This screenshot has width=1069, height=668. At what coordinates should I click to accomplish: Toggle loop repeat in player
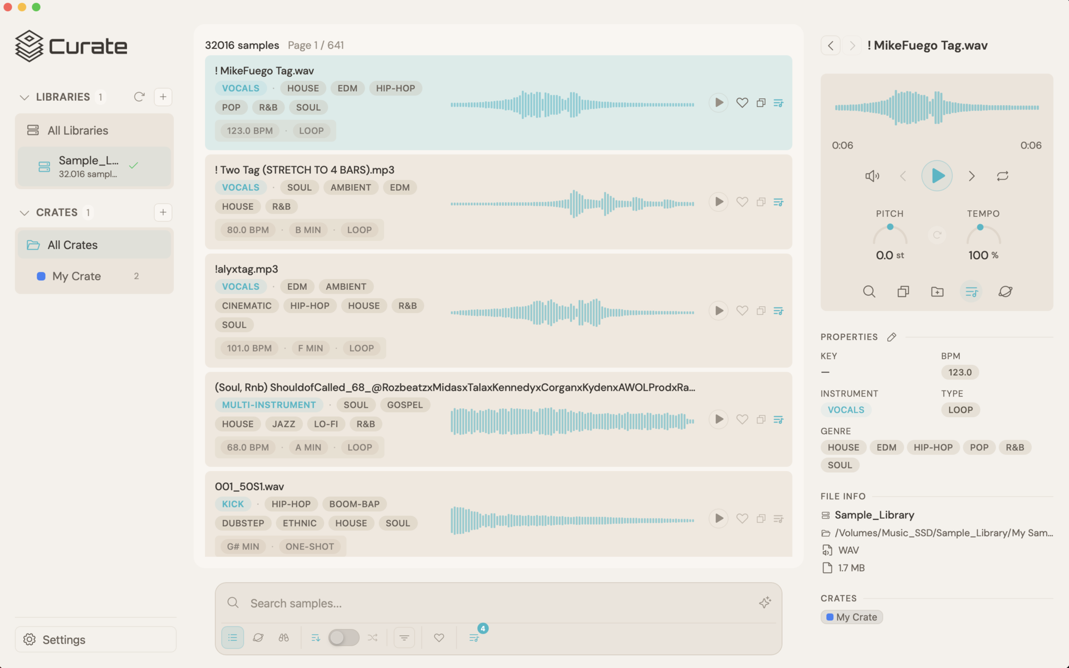click(x=1002, y=176)
